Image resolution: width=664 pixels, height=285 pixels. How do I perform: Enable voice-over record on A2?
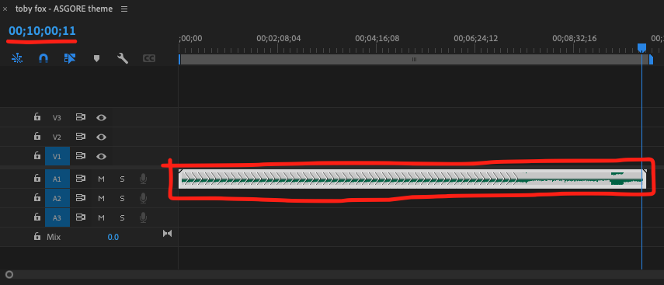click(x=144, y=199)
